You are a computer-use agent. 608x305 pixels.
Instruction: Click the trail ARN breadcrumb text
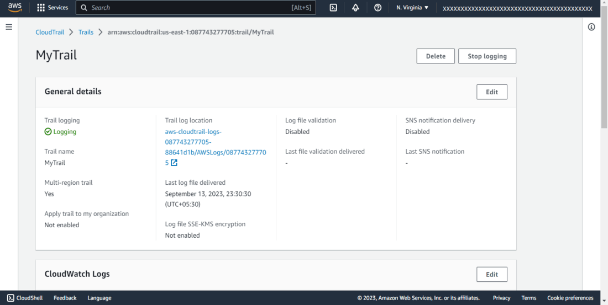point(191,32)
